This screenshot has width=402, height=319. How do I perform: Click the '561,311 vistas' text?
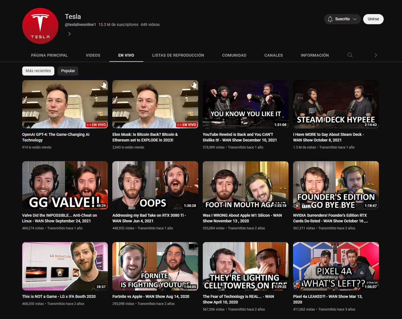[304, 228]
